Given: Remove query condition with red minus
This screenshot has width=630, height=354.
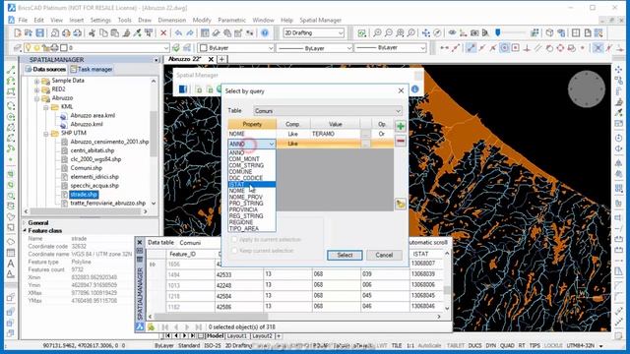Looking at the screenshot, I should pyautogui.click(x=401, y=141).
